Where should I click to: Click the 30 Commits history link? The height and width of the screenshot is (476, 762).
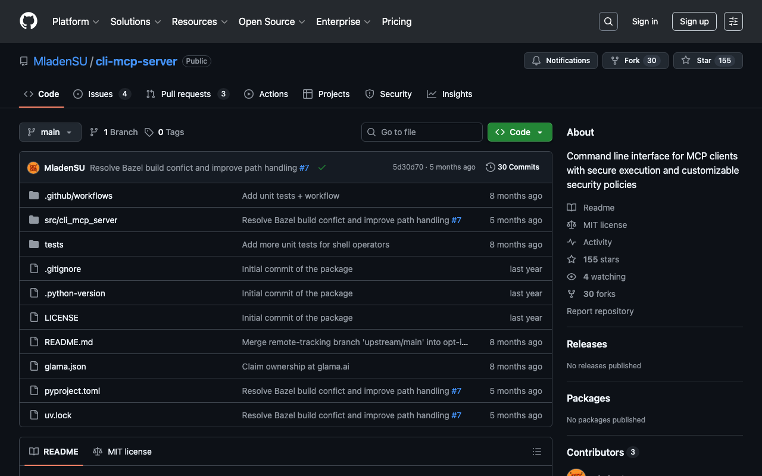(x=513, y=167)
